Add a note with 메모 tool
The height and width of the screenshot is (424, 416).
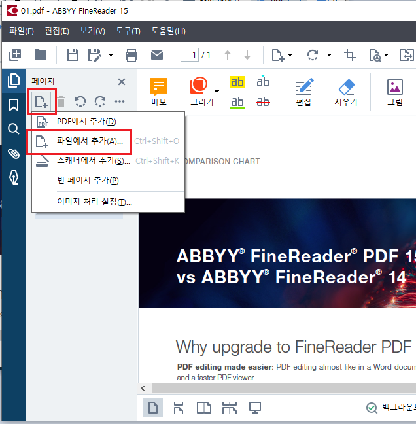coord(159,92)
